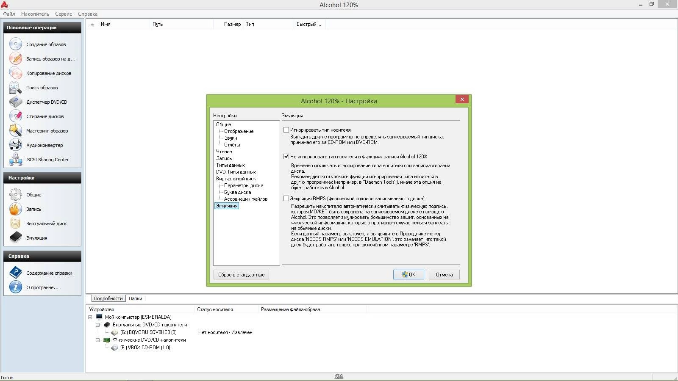Open the image search icon
678x381 pixels.
tap(16, 87)
